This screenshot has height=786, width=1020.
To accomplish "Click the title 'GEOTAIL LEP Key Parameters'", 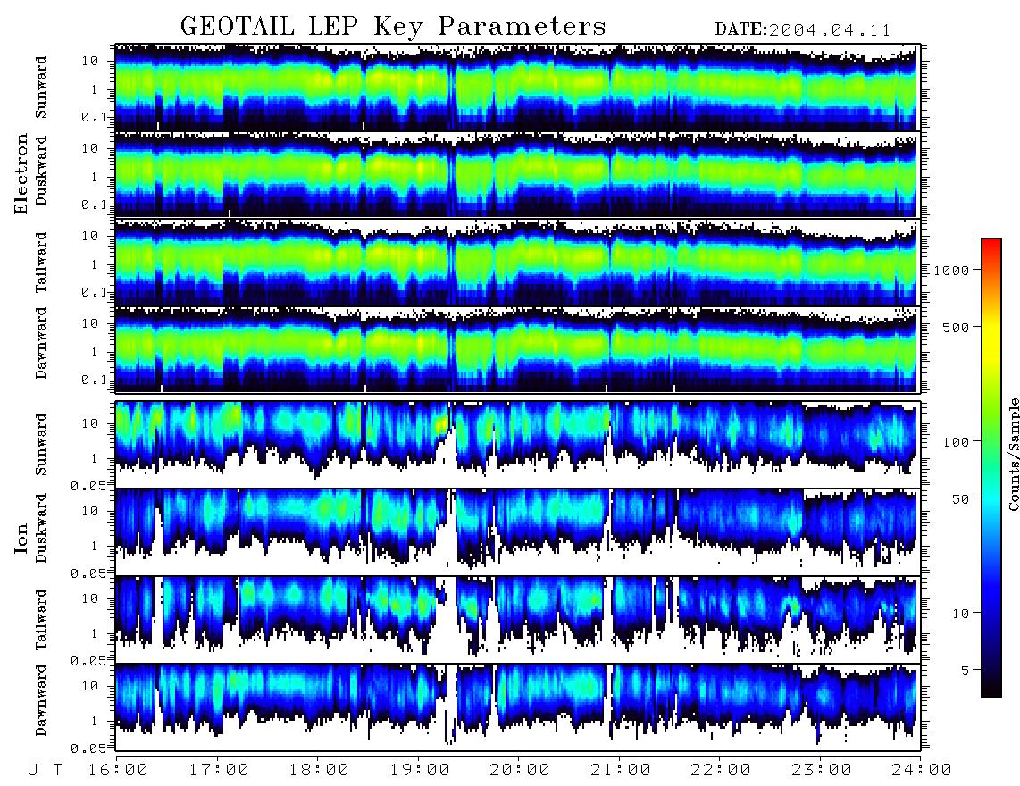I will point(393,27).
